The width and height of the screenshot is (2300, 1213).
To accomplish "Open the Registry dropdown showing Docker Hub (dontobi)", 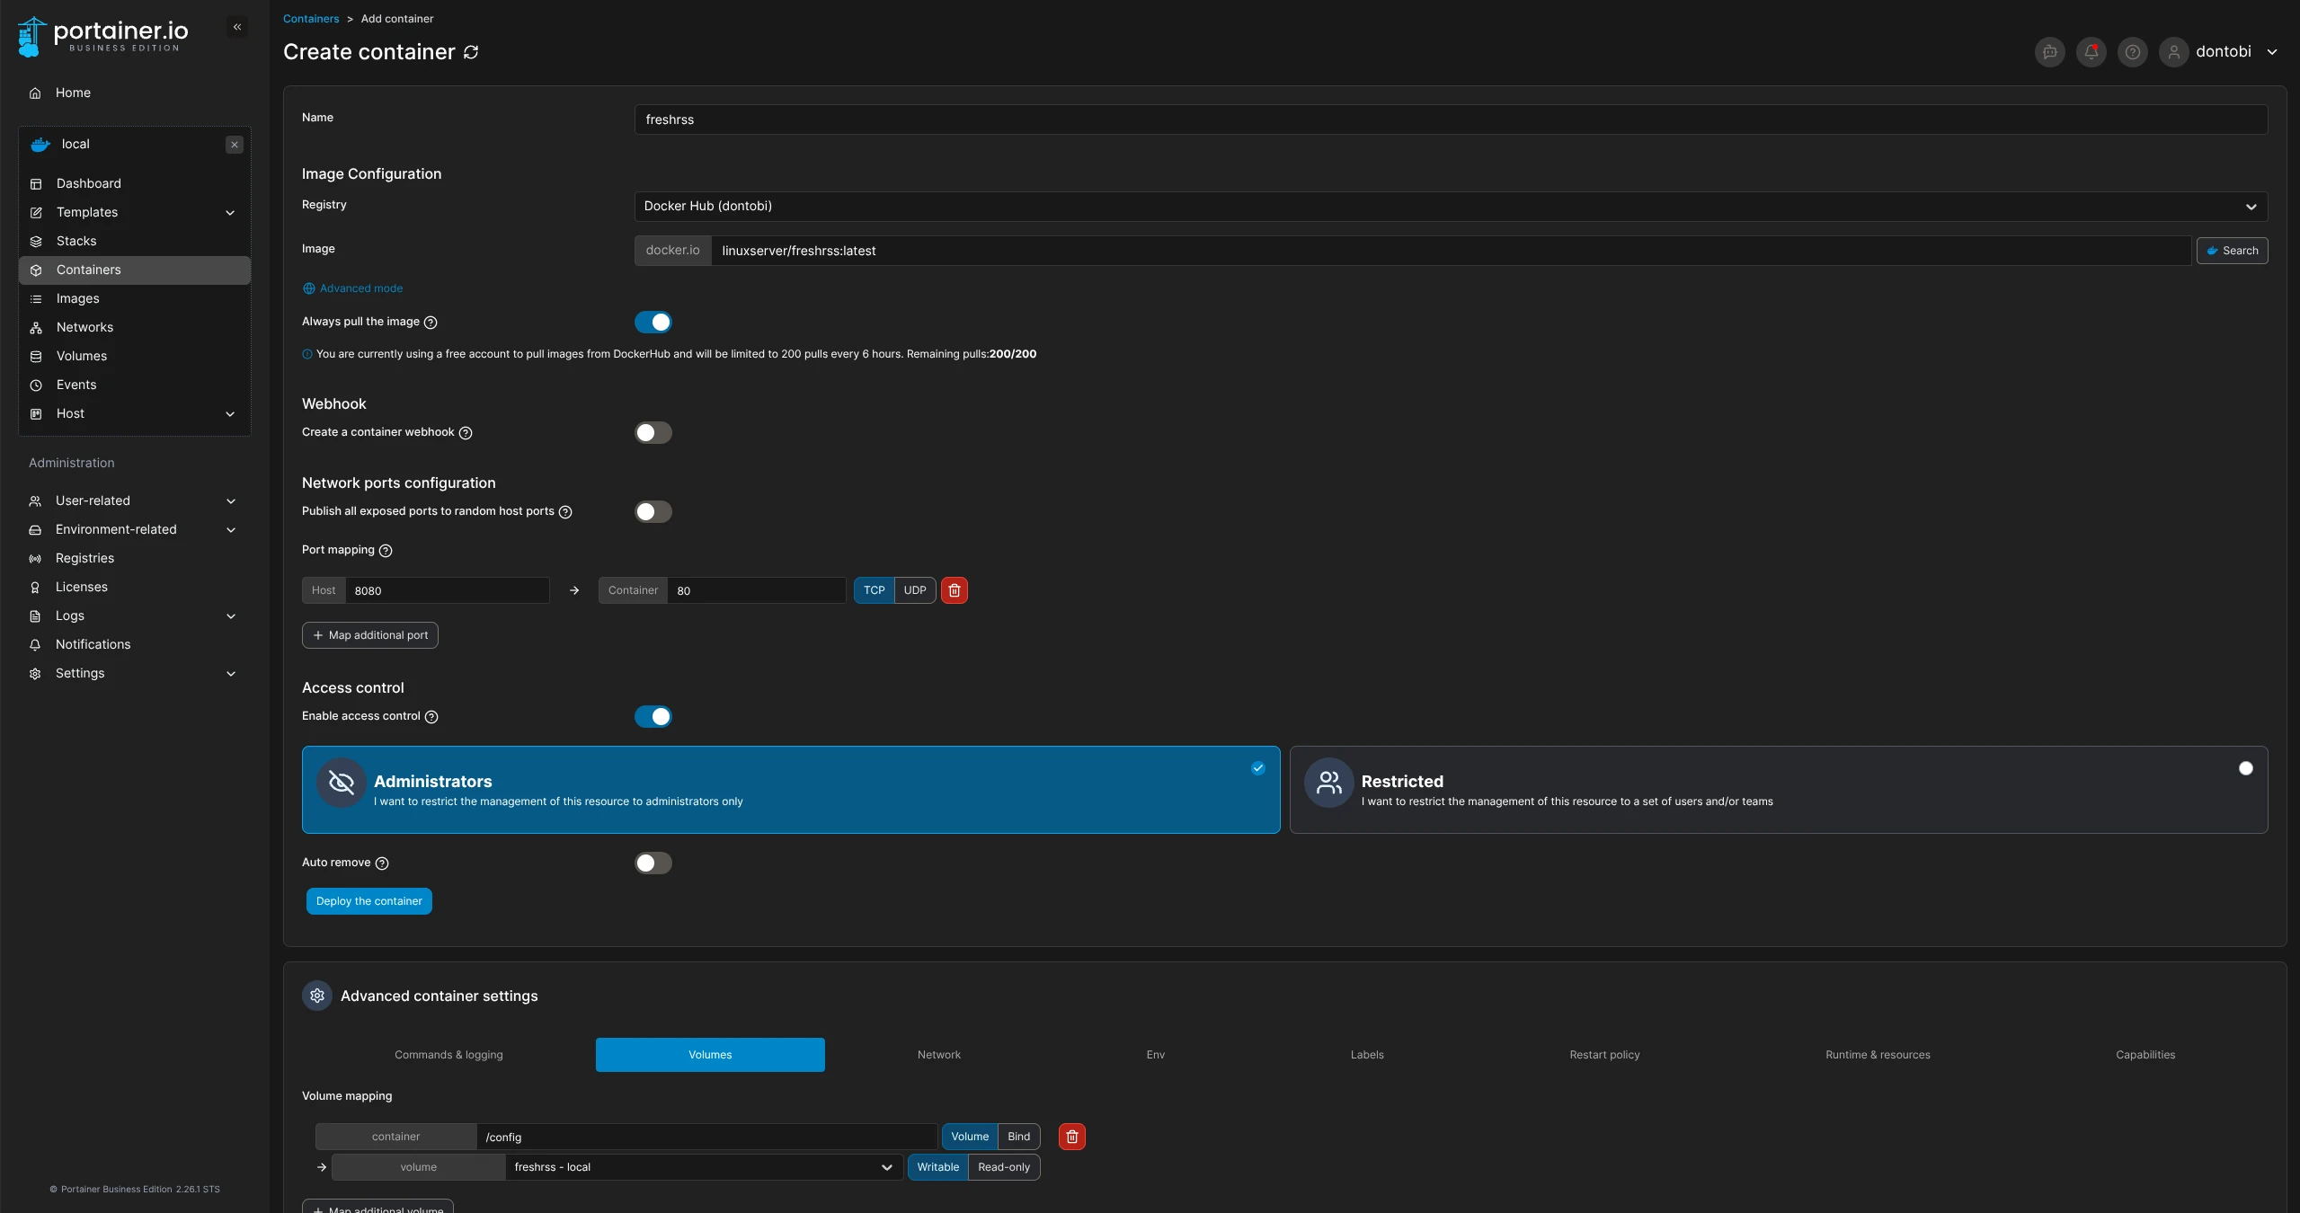I will (x=1451, y=207).
